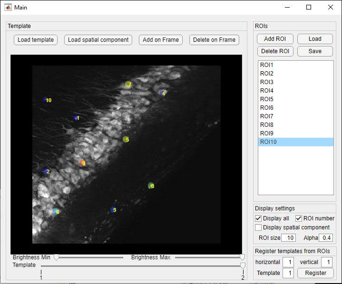The image size is (342, 284).
Task: Click the Register button
Action: (315, 273)
